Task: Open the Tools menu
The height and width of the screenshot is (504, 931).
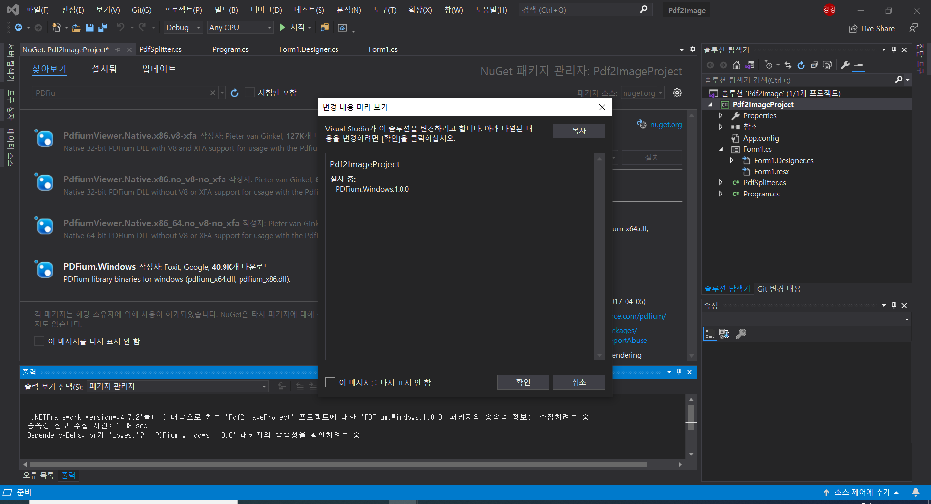Action: (385, 10)
